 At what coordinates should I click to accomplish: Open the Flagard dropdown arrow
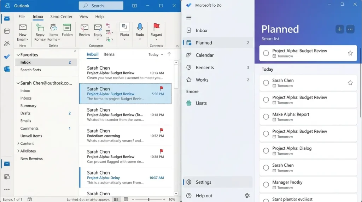click(157, 40)
